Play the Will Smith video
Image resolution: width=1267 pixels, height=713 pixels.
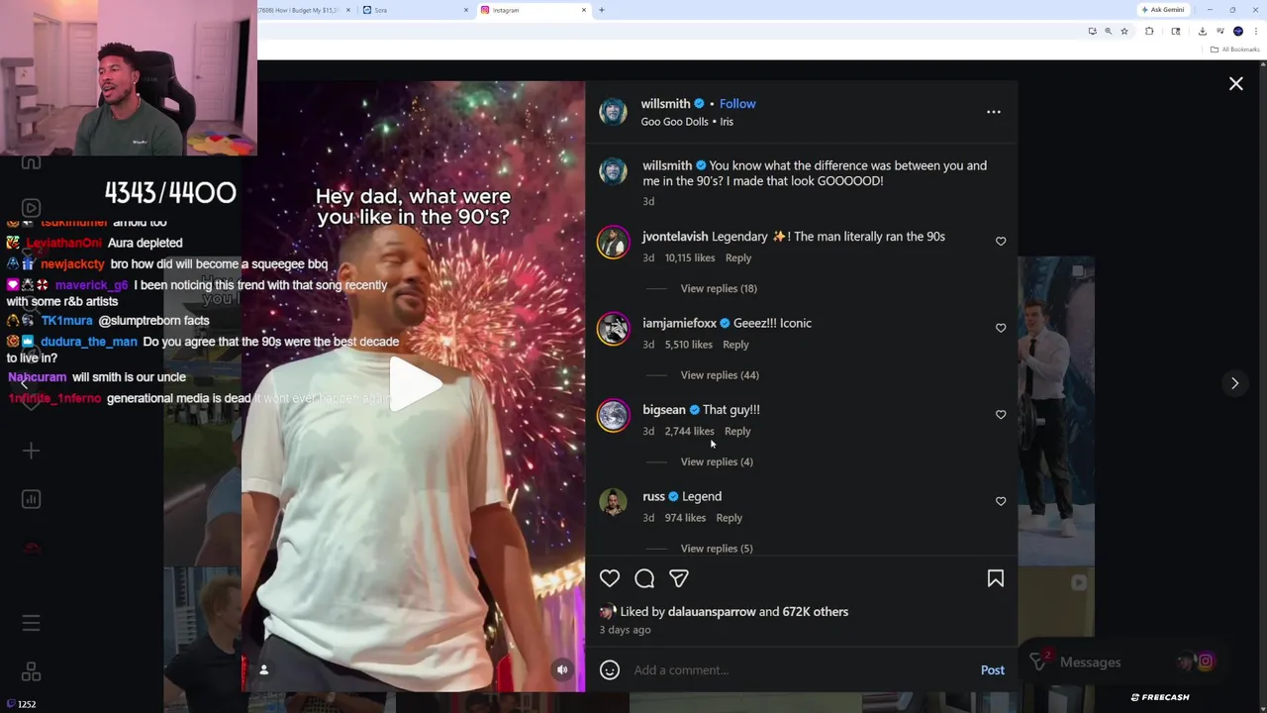point(414,383)
